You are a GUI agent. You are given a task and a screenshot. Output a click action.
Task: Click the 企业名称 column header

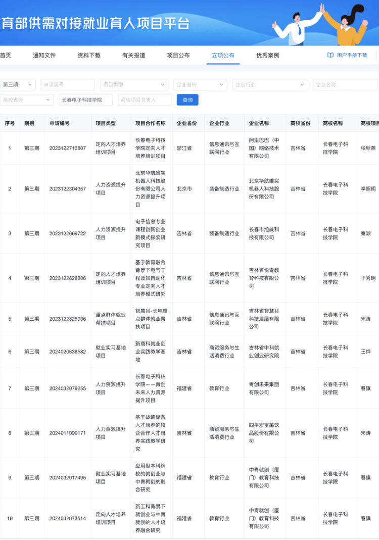259,123
